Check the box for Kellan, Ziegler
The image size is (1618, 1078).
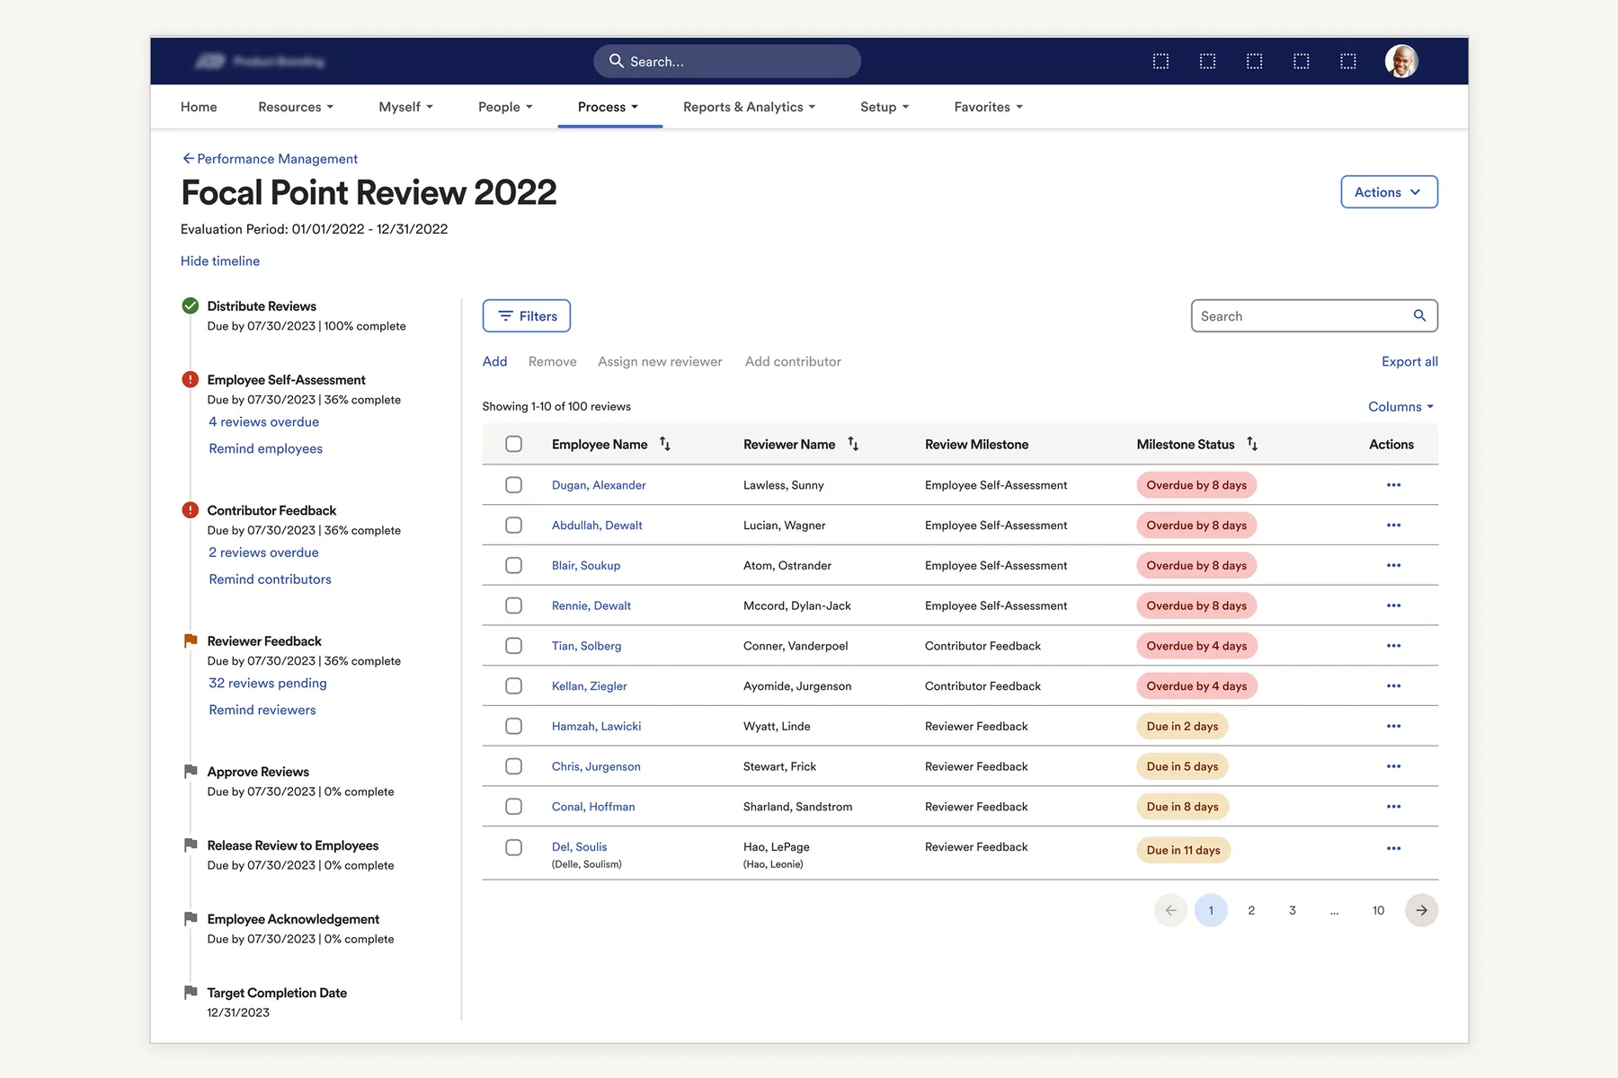pos(513,686)
